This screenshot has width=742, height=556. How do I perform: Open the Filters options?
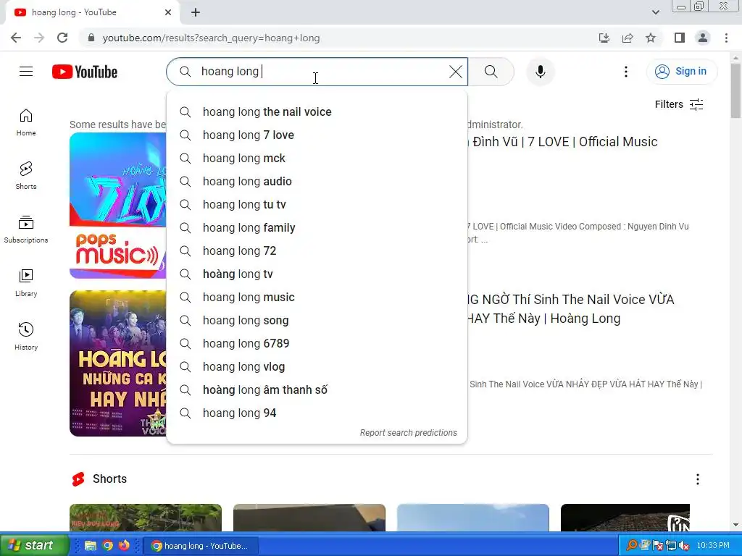pyautogui.click(x=679, y=104)
